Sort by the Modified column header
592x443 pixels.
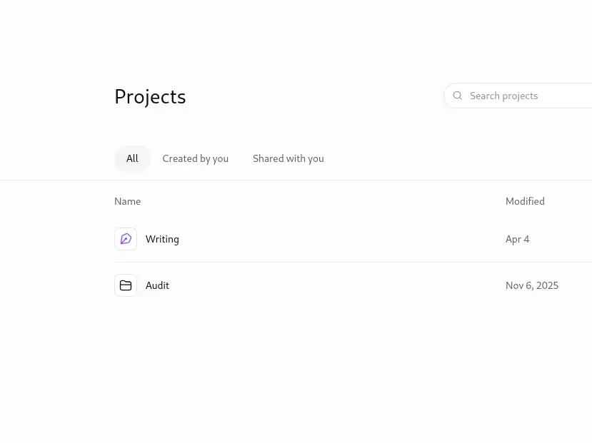point(525,201)
